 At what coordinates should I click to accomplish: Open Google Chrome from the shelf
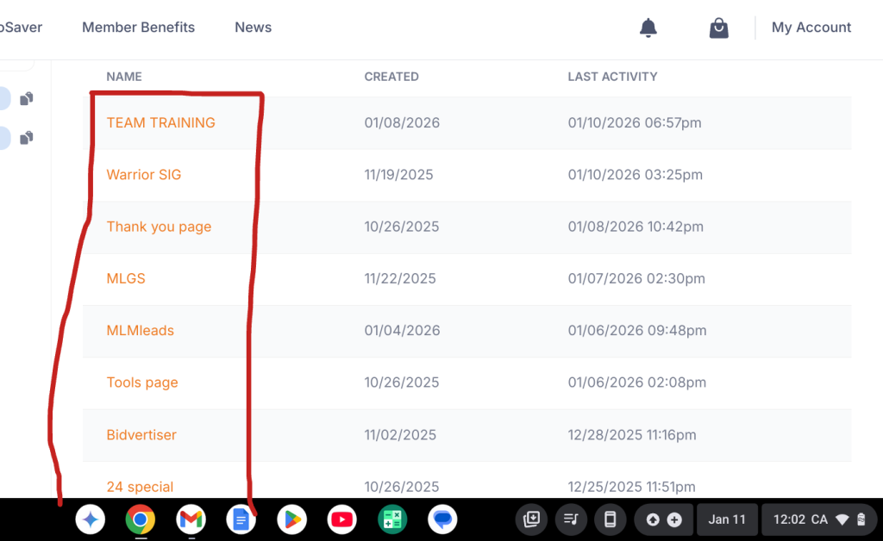(140, 519)
